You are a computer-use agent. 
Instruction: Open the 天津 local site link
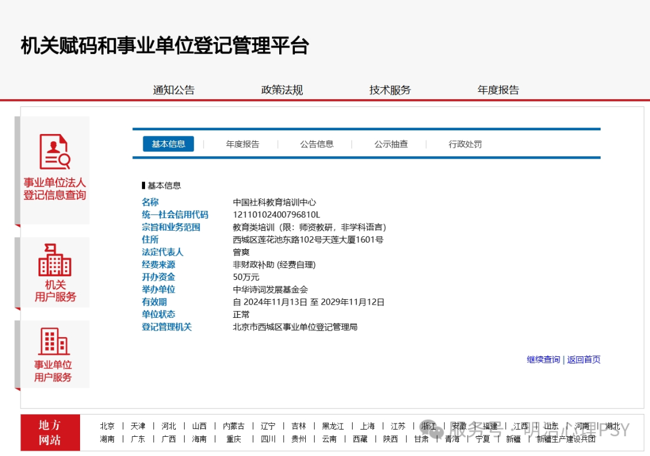point(138,426)
